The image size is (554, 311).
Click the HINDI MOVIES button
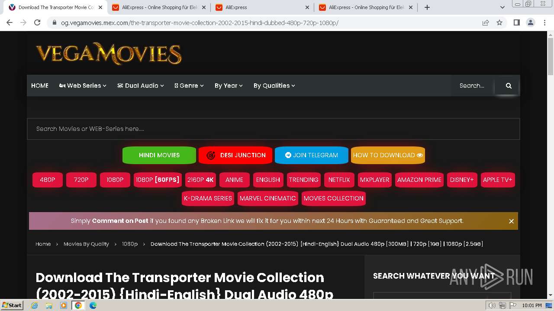159,155
